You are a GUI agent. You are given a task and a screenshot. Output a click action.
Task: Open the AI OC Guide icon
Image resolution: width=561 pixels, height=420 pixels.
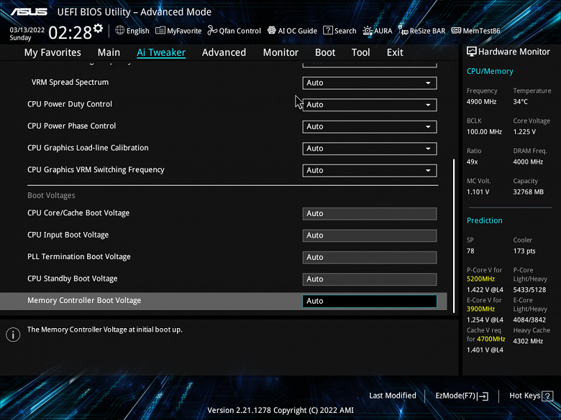coord(272,30)
